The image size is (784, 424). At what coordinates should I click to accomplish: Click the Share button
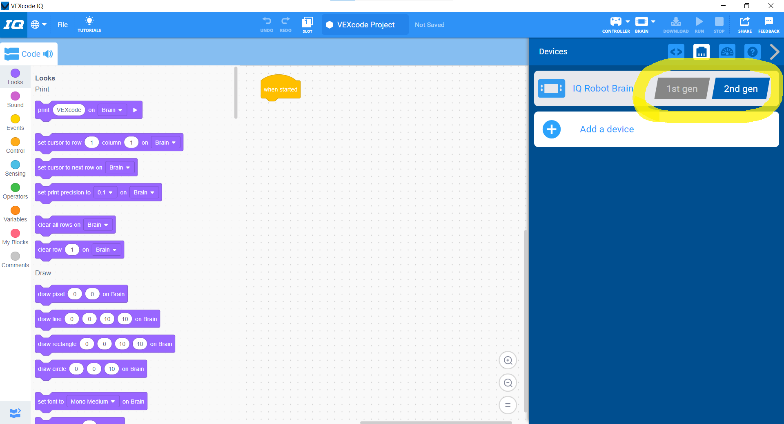click(744, 24)
